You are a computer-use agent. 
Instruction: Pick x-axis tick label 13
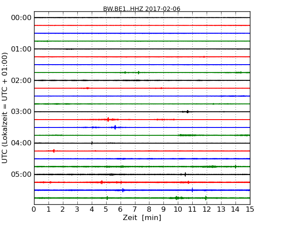point(221,210)
